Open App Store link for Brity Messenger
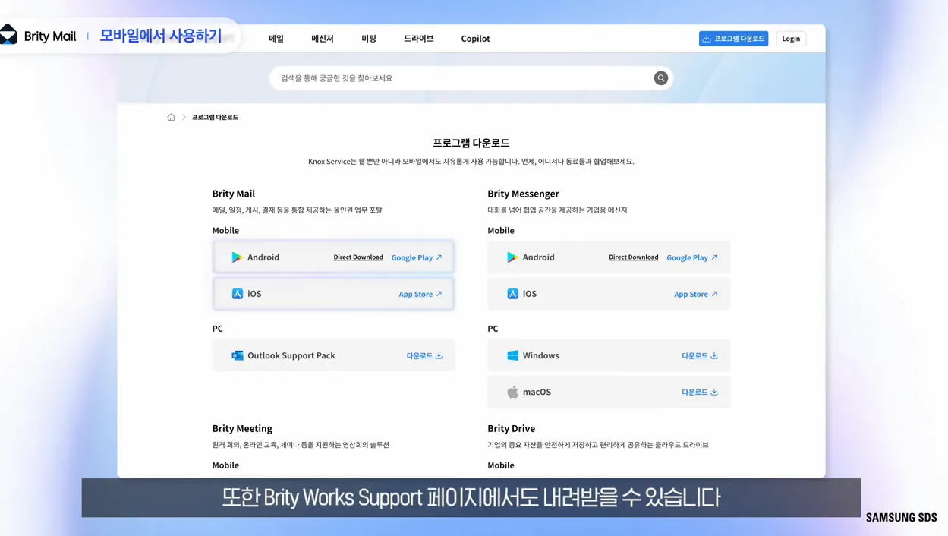This screenshot has width=948, height=536. click(696, 294)
